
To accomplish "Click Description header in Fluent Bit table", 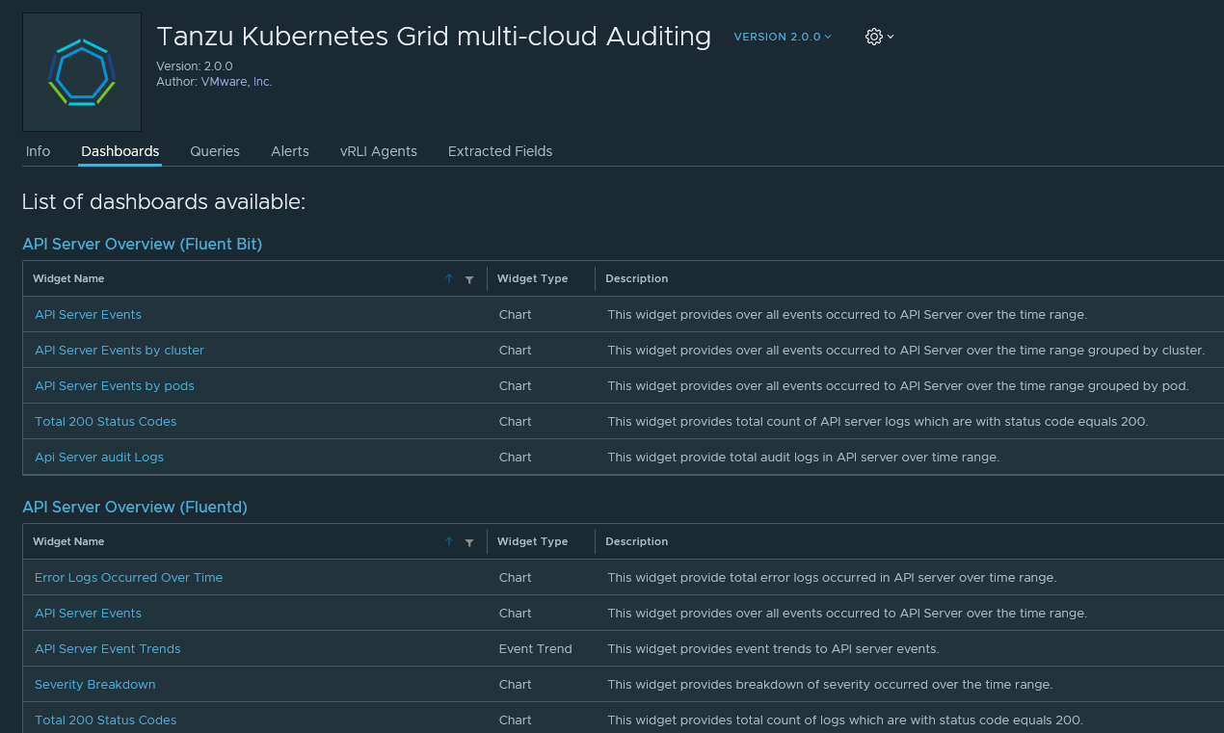I will coord(636,278).
